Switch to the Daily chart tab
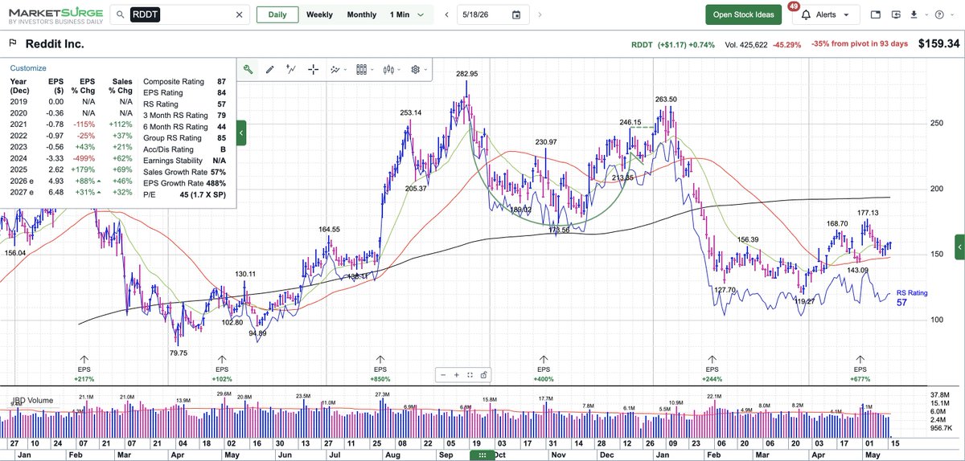The height and width of the screenshot is (461, 965). point(277,14)
